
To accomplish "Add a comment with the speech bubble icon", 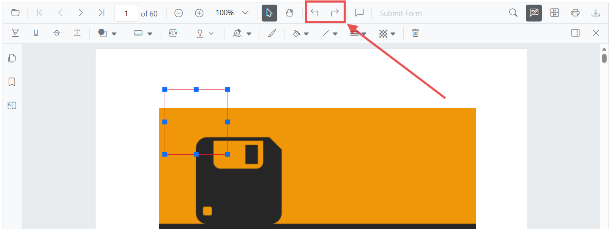I will point(359,13).
